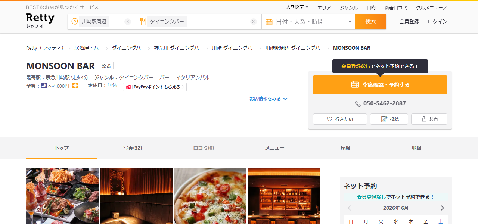Click 空席確認・予約する button
Image resolution: width=478 pixels, height=224 pixels.
[380, 85]
